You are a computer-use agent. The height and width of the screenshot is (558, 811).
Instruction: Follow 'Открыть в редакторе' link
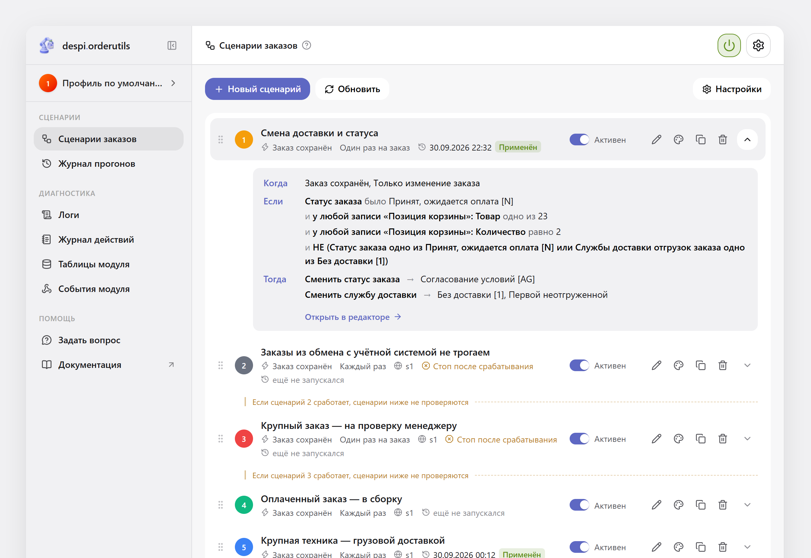pyautogui.click(x=353, y=317)
